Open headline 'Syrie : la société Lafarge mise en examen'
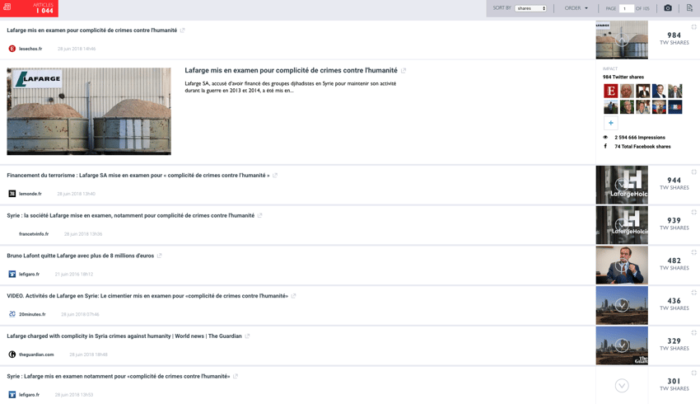This screenshot has width=700, height=404. click(x=130, y=216)
